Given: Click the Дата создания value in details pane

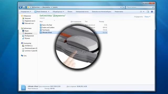Looking at the screenshot, I should 82,86.
